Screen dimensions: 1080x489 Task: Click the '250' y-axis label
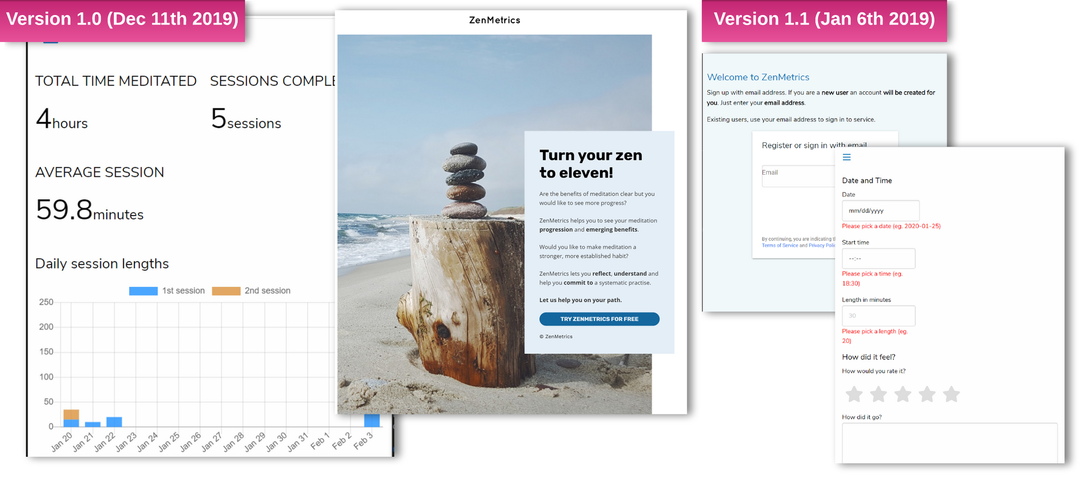46,302
